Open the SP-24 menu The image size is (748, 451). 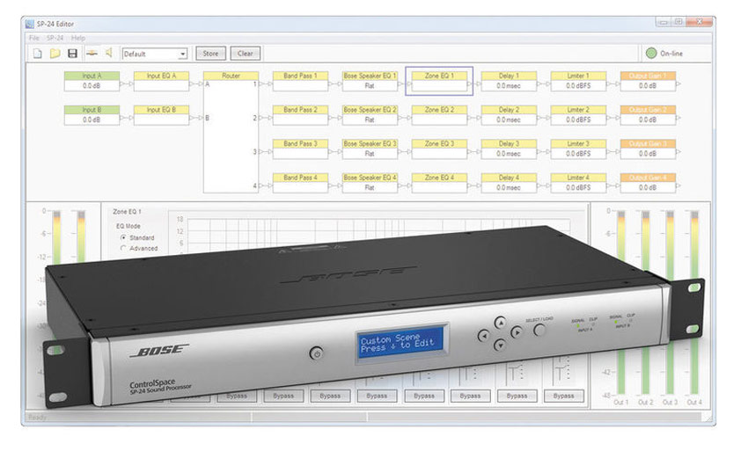(x=54, y=38)
